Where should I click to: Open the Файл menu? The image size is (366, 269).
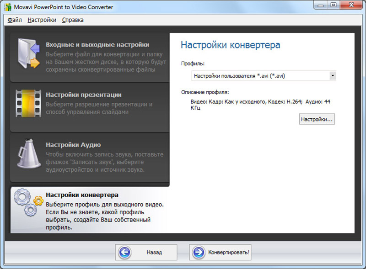tap(15, 20)
